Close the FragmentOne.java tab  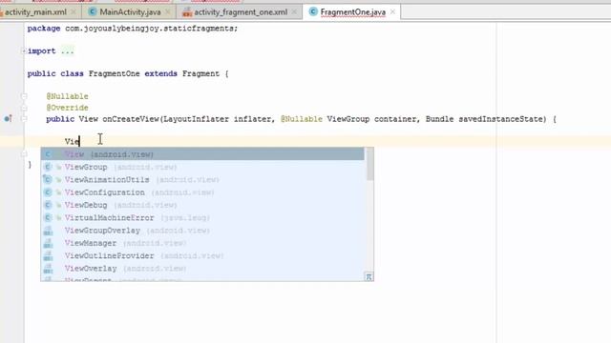(392, 12)
